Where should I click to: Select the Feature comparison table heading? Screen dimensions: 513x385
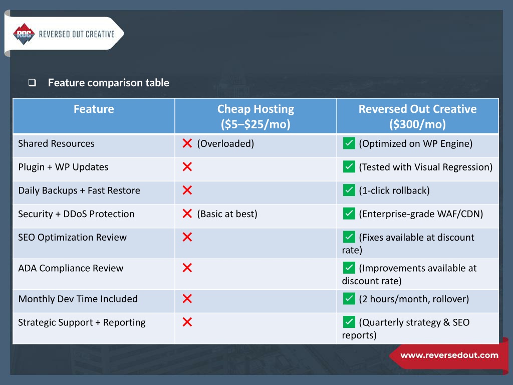pyautogui.click(x=109, y=83)
